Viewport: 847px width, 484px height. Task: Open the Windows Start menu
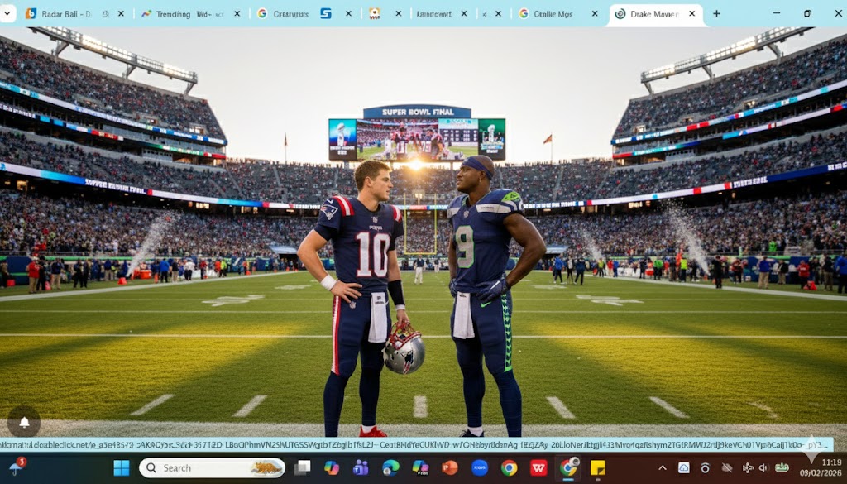coord(122,467)
